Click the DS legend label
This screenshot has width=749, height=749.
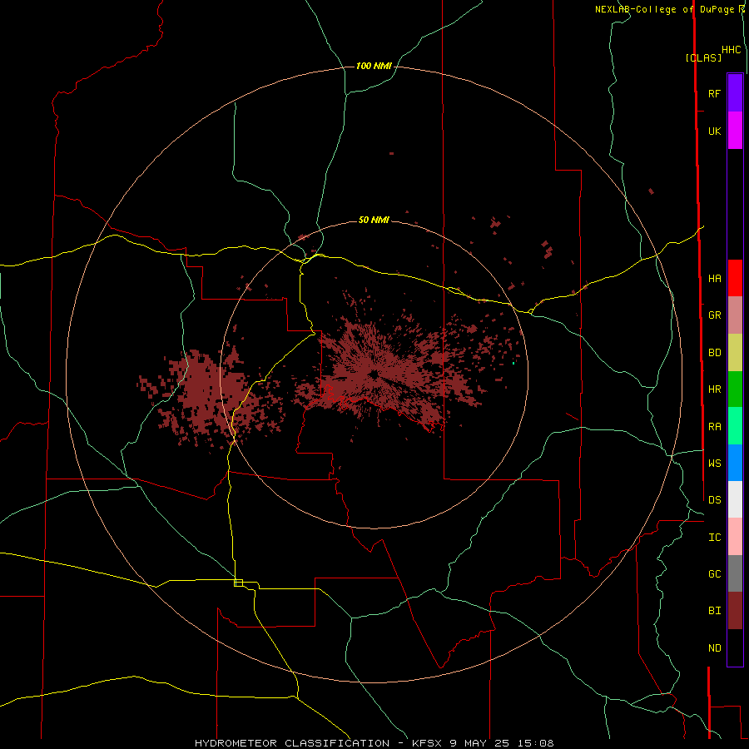pyautogui.click(x=714, y=500)
